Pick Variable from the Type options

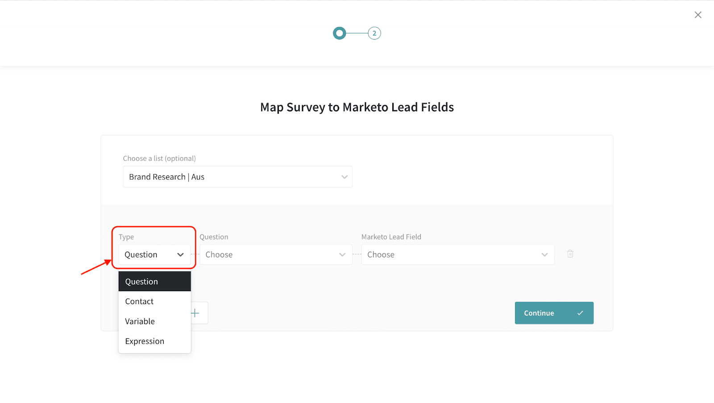click(x=140, y=322)
